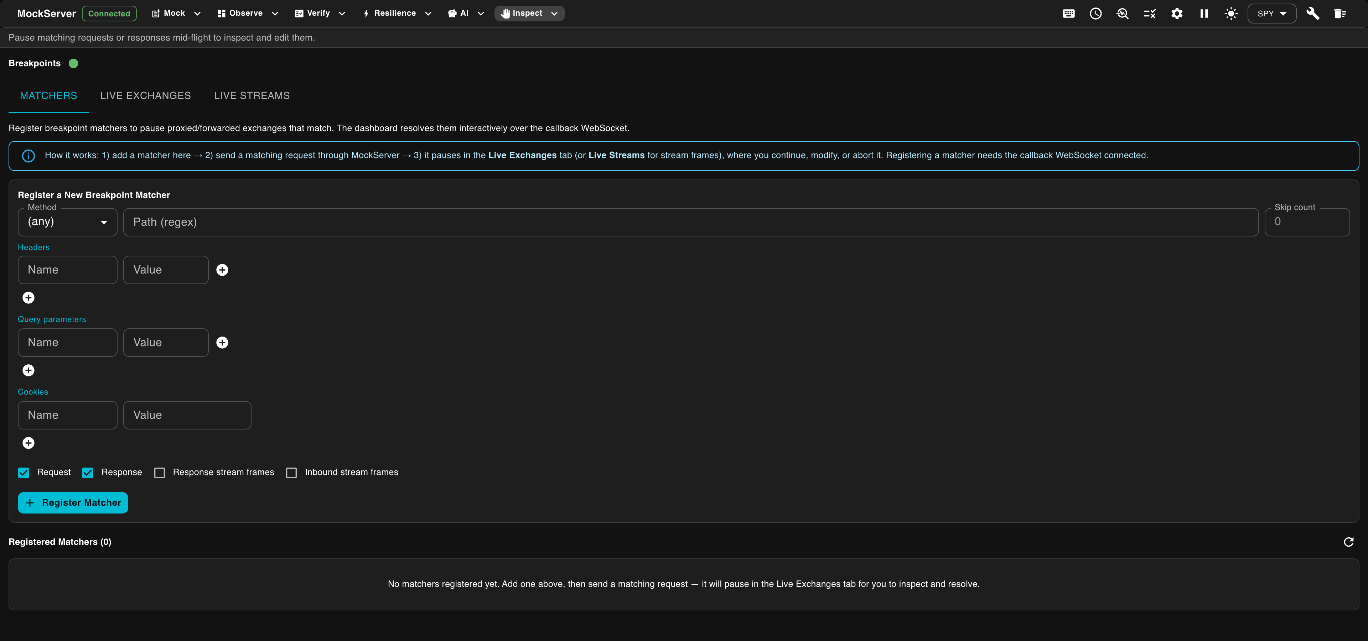This screenshot has width=1368, height=641.
Task: Open the clock history icon
Action: click(1095, 14)
